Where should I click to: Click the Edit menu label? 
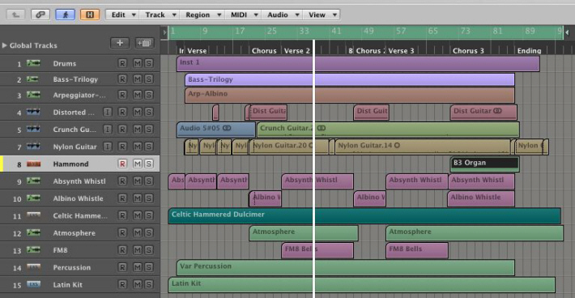(118, 15)
